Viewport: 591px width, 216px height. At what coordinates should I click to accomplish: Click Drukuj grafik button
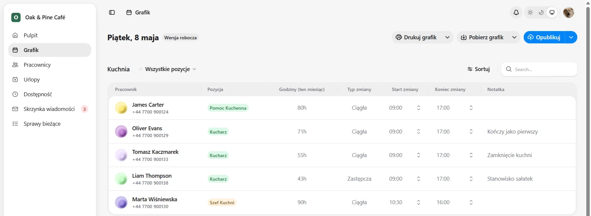(416, 37)
